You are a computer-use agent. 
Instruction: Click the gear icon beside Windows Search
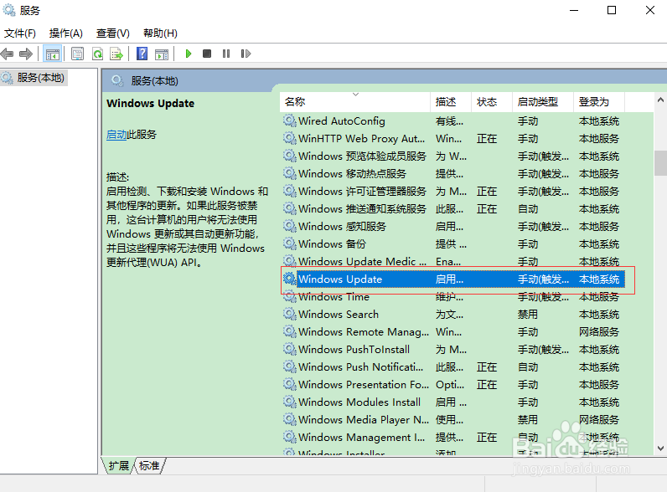click(290, 314)
